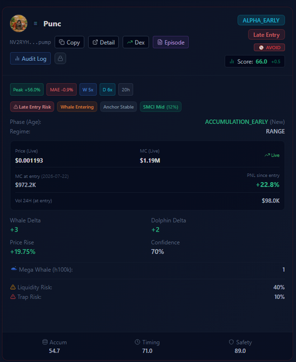296x362 pixels.
Task: Click the PNL since entry +22.8%
Action: coord(268,185)
